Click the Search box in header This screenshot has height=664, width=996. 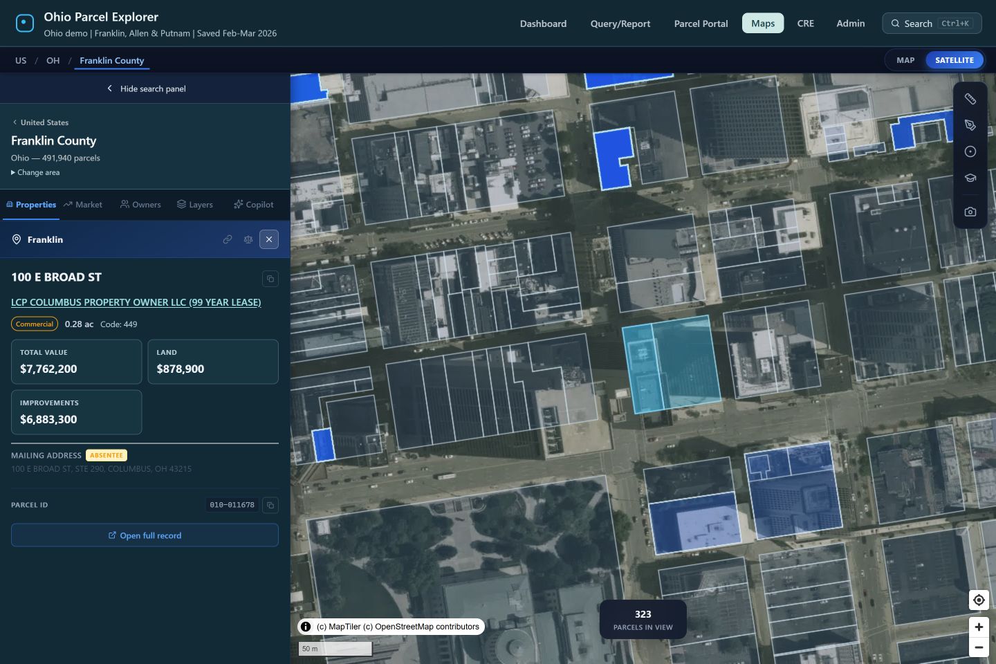pyautogui.click(x=932, y=24)
